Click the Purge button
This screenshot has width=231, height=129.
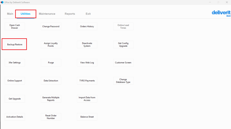(51, 62)
